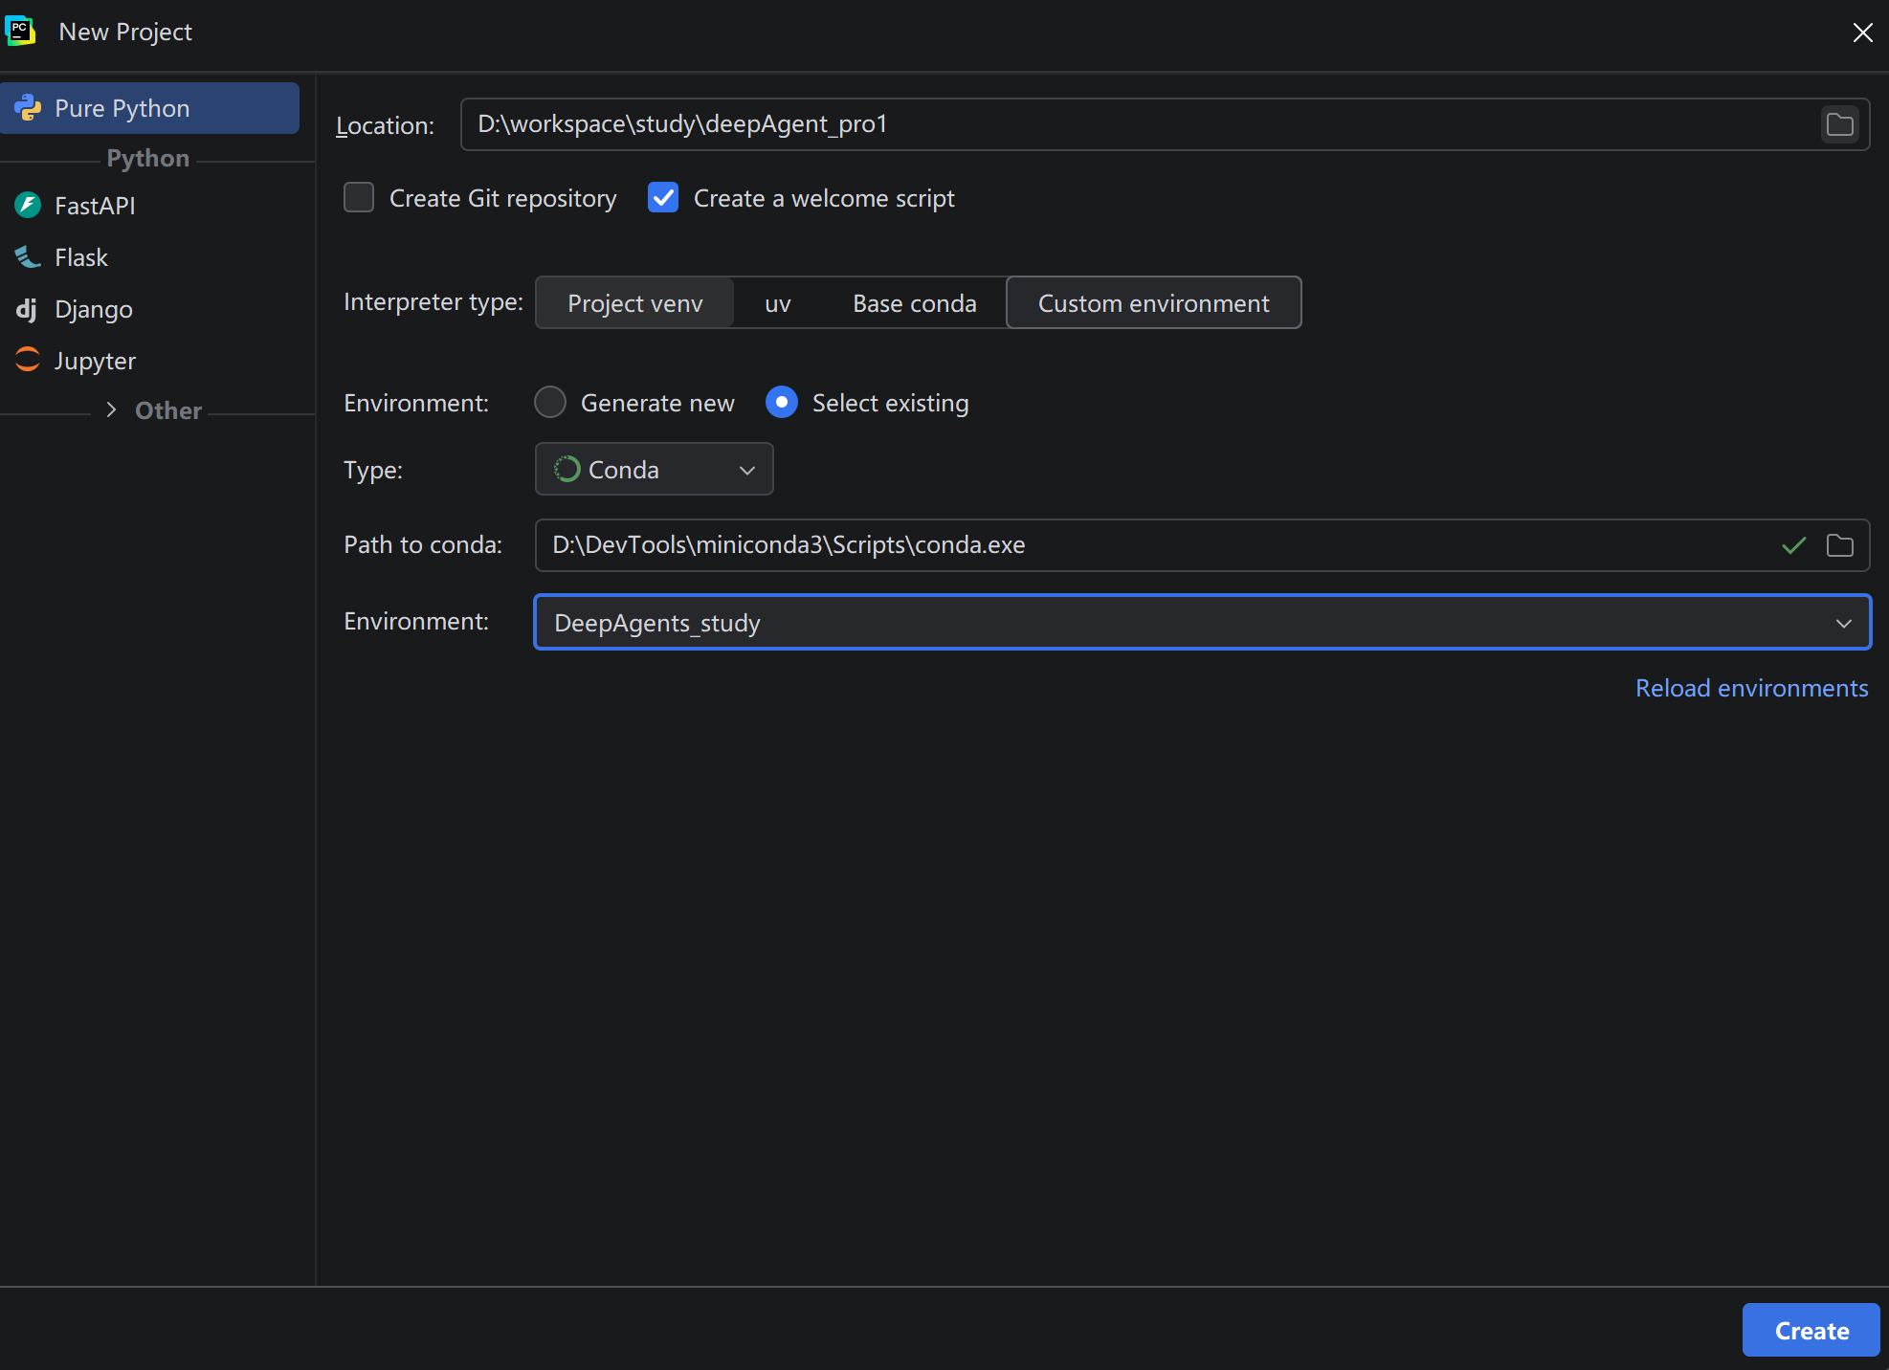Choose Select existing environment option
1889x1370 pixels.
click(x=782, y=403)
